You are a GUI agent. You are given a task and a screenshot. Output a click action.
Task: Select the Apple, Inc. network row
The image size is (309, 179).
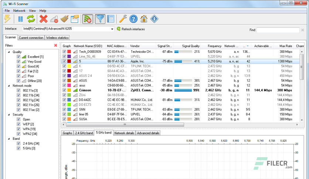(180, 61)
